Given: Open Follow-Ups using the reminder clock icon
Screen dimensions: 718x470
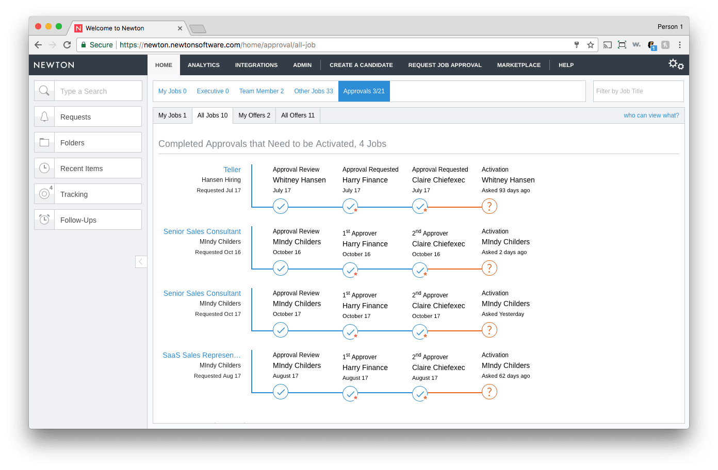Looking at the screenshot, I should tap(44, 219).
